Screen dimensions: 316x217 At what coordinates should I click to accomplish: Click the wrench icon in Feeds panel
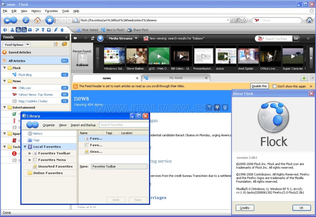(x=56, y=44)
